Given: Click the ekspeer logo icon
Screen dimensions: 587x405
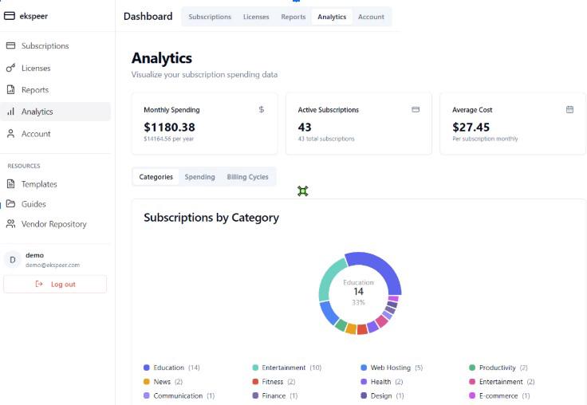Looking at the screenshot, I should (10, 15).
